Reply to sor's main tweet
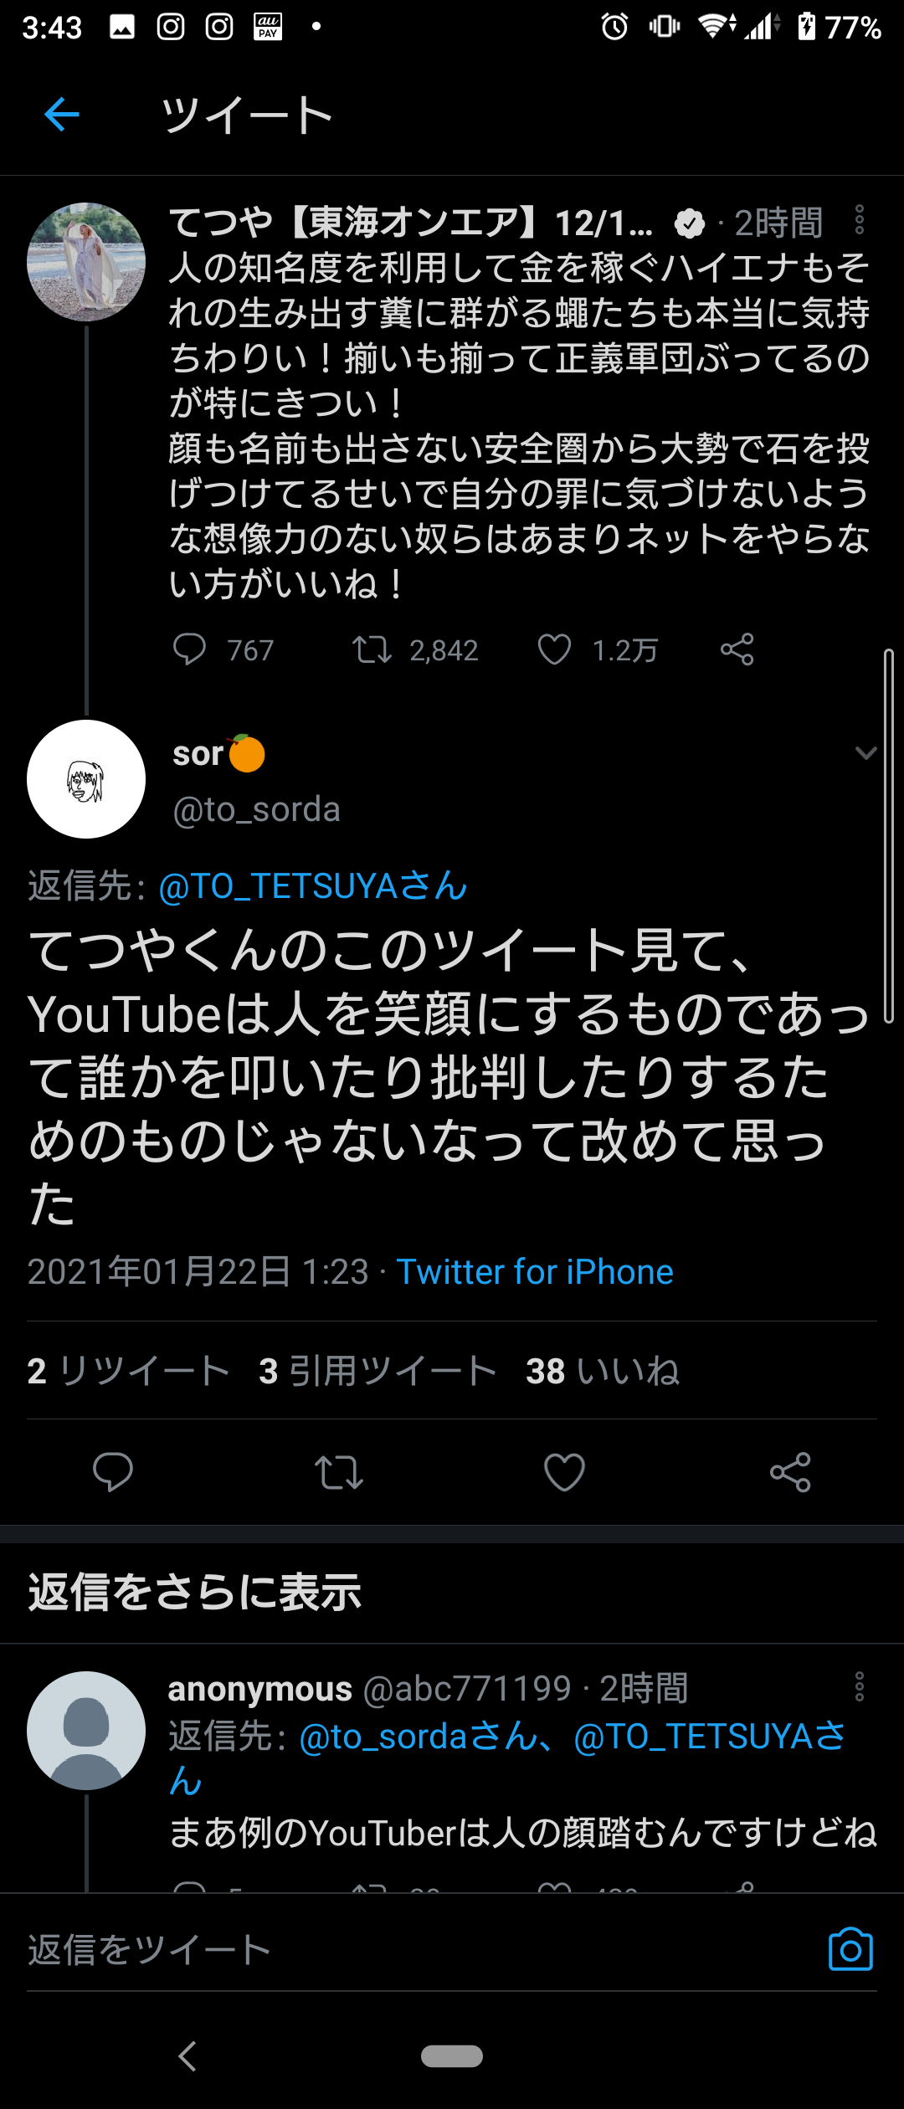 tap(113, 1472)
